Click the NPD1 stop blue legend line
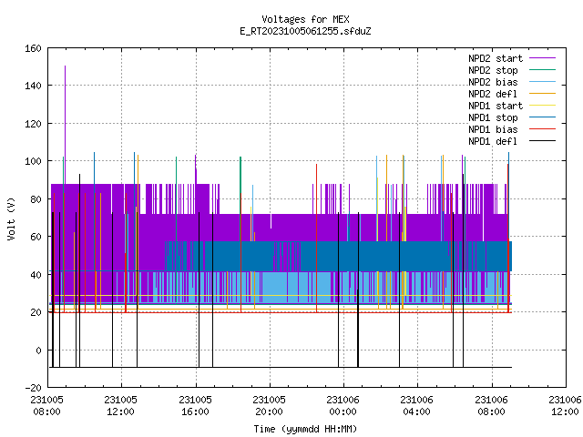The width and height of the screenshot is (583, 437). click(542, 117)
